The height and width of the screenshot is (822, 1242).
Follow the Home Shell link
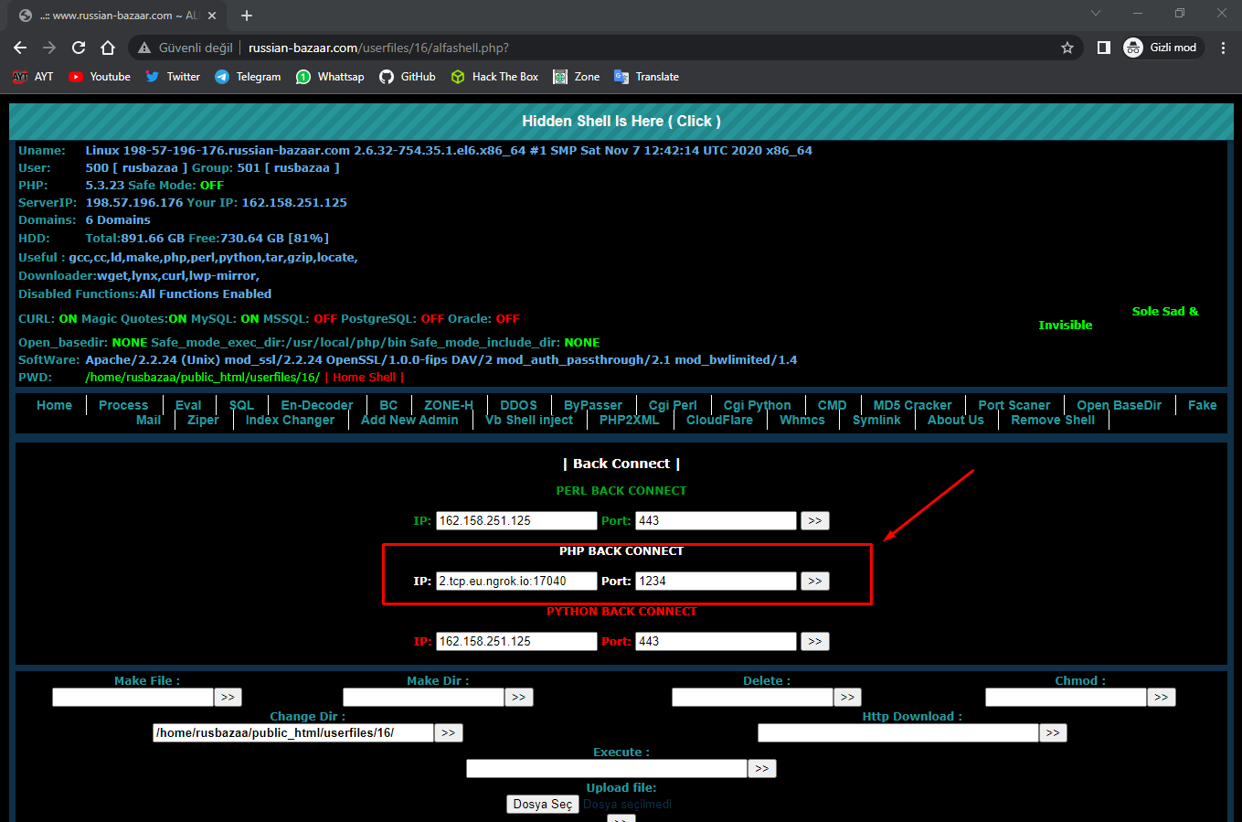(x=364, y=378)
